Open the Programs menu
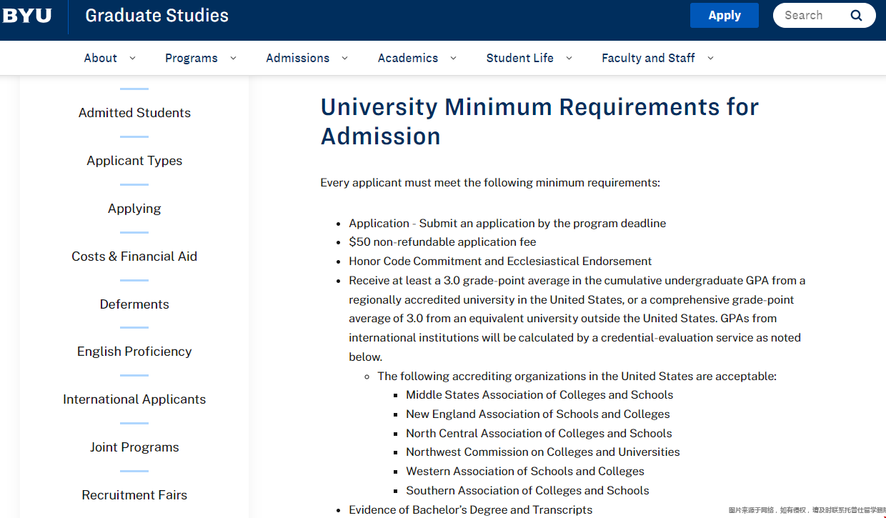 tap(191, 59)
